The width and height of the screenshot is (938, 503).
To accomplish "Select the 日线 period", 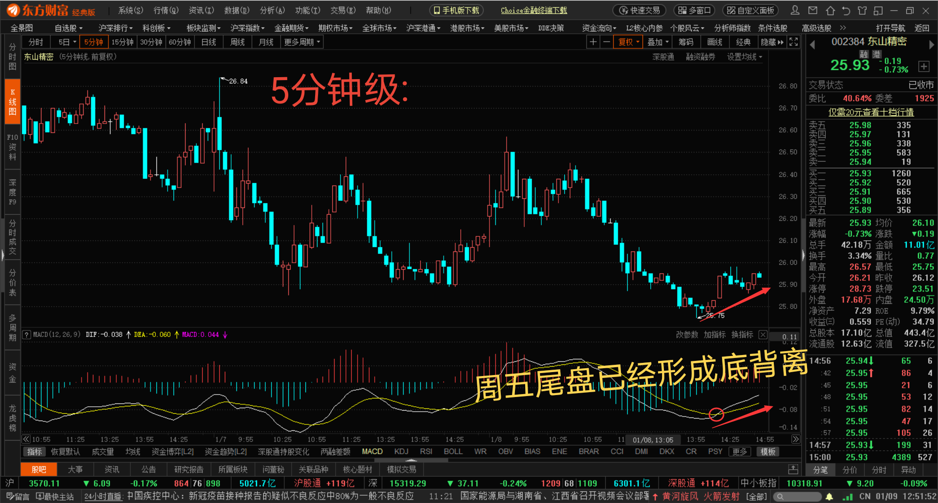I will pyautogui.click(x=209, y=42).
